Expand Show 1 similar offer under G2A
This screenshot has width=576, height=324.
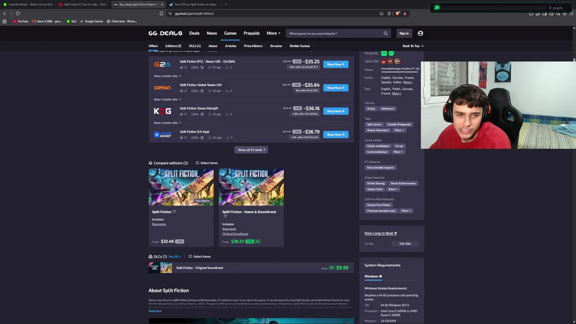(167, 76)
